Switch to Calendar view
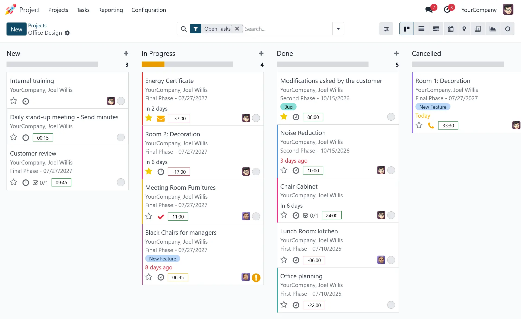521x319 pixels. tap(450, 29)
